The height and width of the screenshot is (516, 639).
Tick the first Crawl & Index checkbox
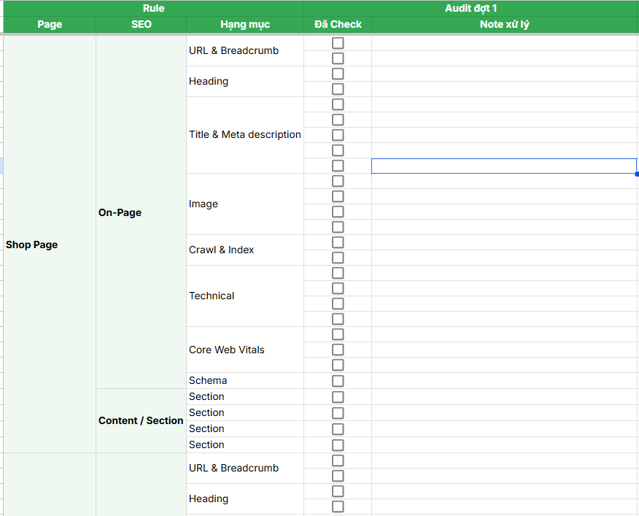pyautogui.click(x=338, y=242)
